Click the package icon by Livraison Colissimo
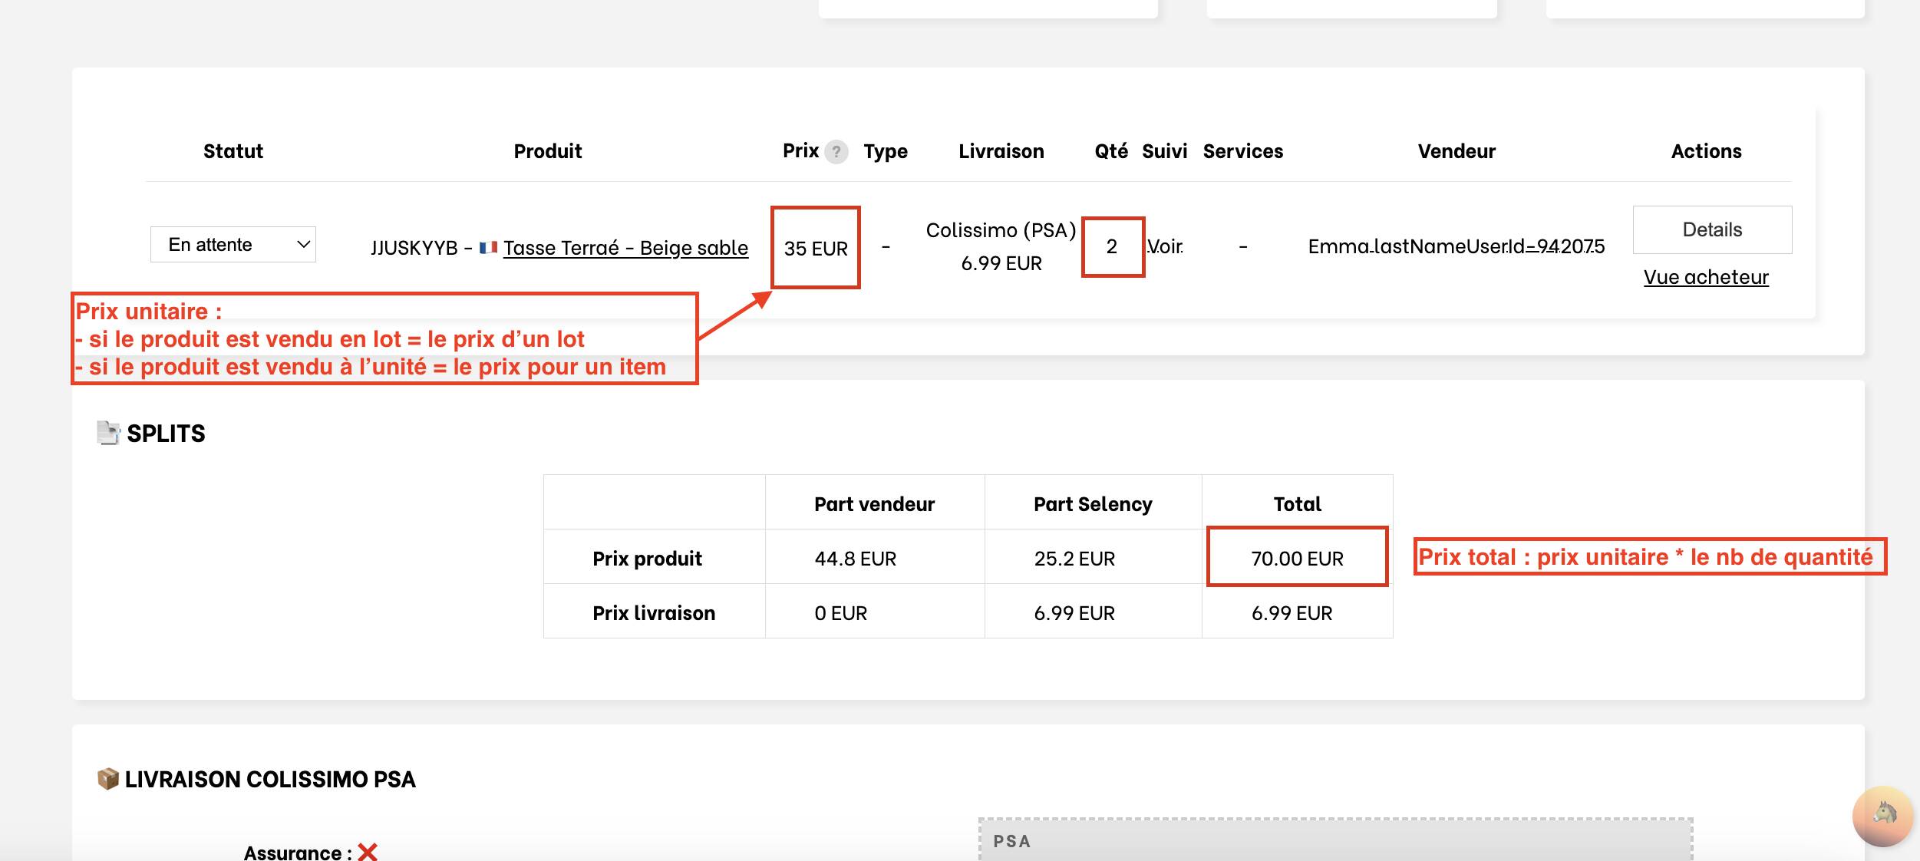The image size is (1920, 861). tap(107, 779)
